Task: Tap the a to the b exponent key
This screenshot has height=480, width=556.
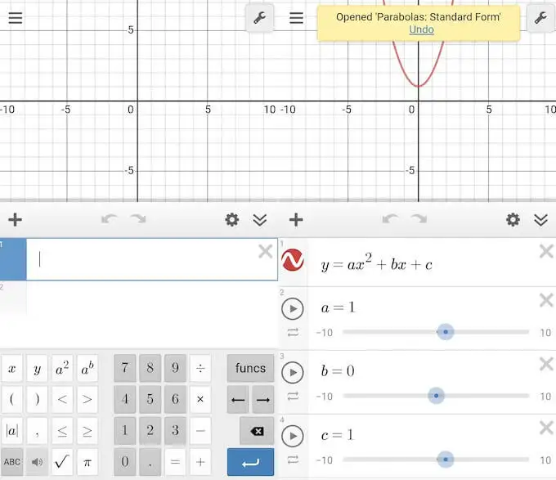Action: 87,369
